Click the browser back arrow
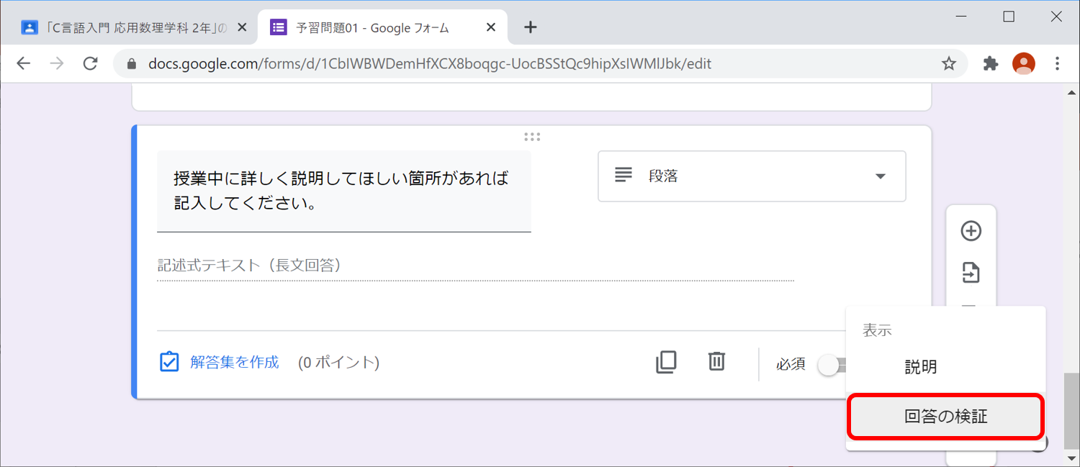The height and width of the screenshot is (467, 1080). point(24,63)
